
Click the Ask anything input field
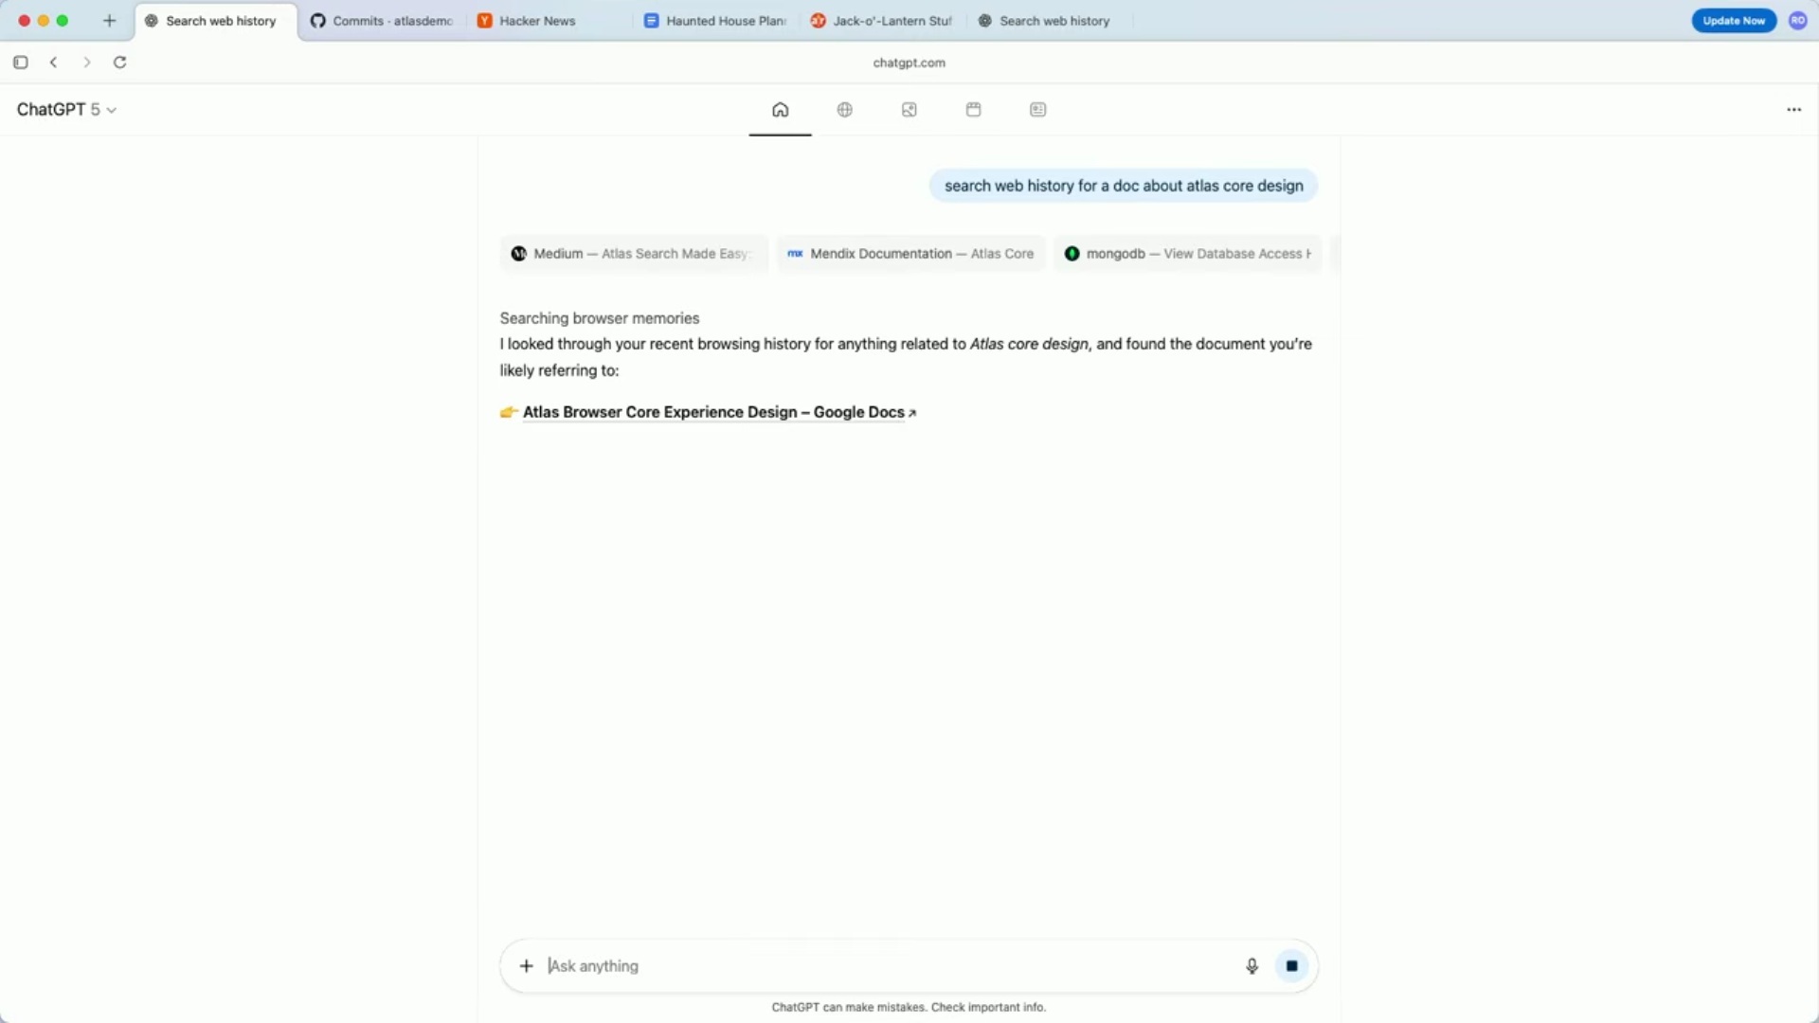click(881, 966)
